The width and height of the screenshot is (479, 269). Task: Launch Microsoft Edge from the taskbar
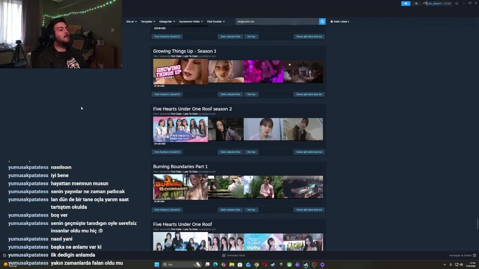click(215, 265)
